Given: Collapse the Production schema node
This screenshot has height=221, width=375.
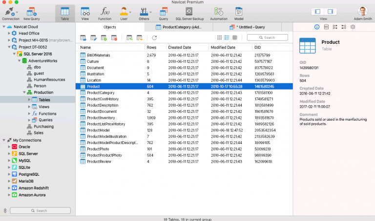Looking at the screenshot, I should click(24, 92).
